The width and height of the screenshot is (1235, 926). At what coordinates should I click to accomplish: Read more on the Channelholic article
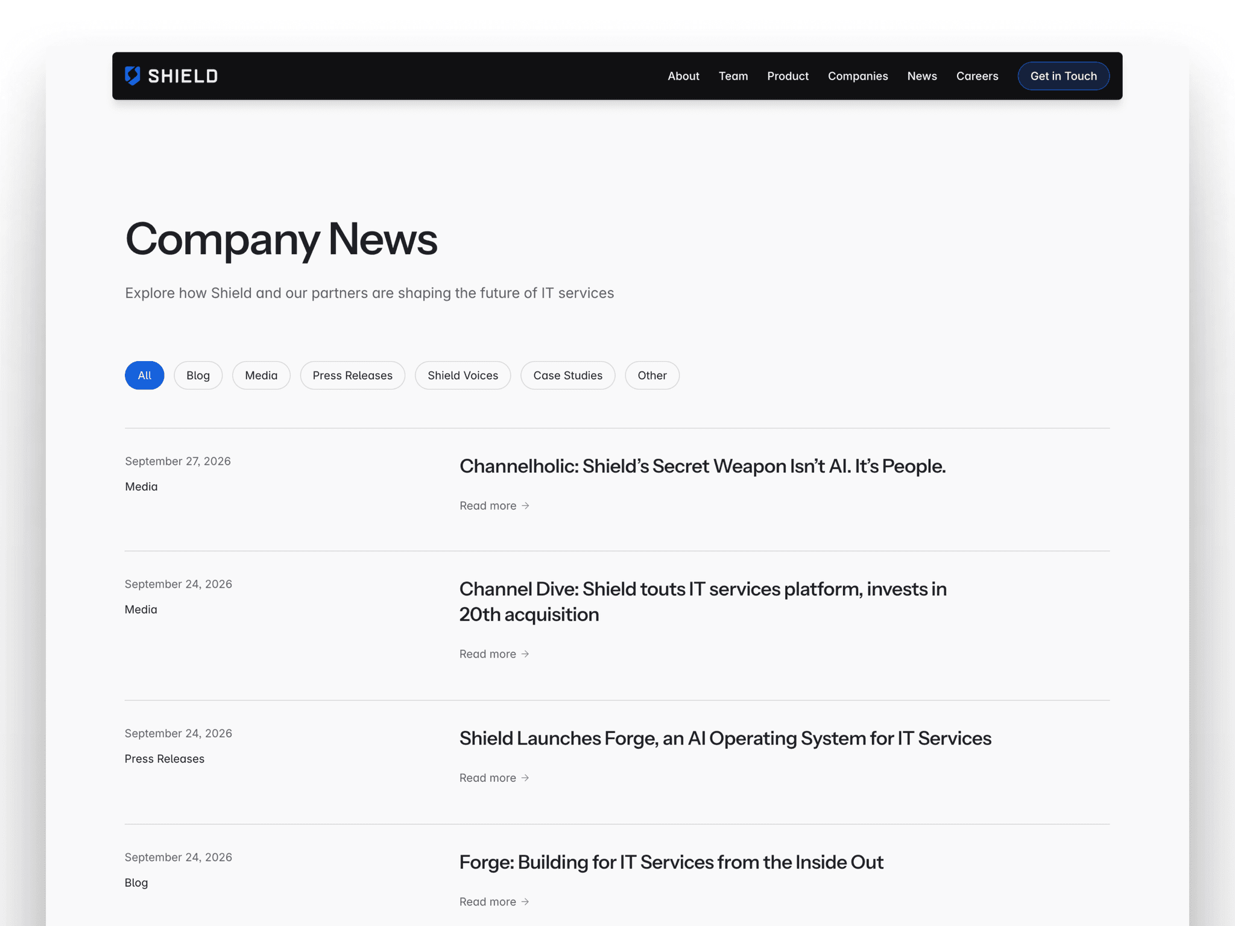[x=494, y=505]
